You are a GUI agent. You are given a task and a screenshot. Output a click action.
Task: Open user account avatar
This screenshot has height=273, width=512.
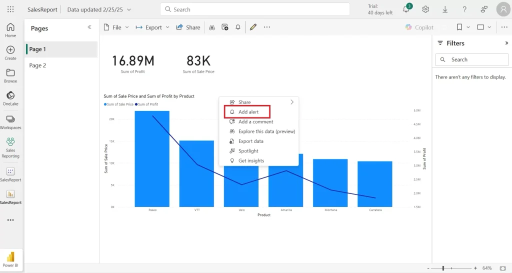click(x=503, y=9)
